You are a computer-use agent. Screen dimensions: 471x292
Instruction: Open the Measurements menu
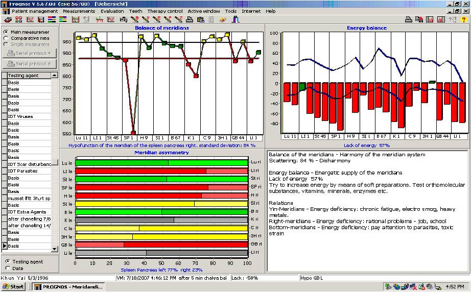pos(79,11)
